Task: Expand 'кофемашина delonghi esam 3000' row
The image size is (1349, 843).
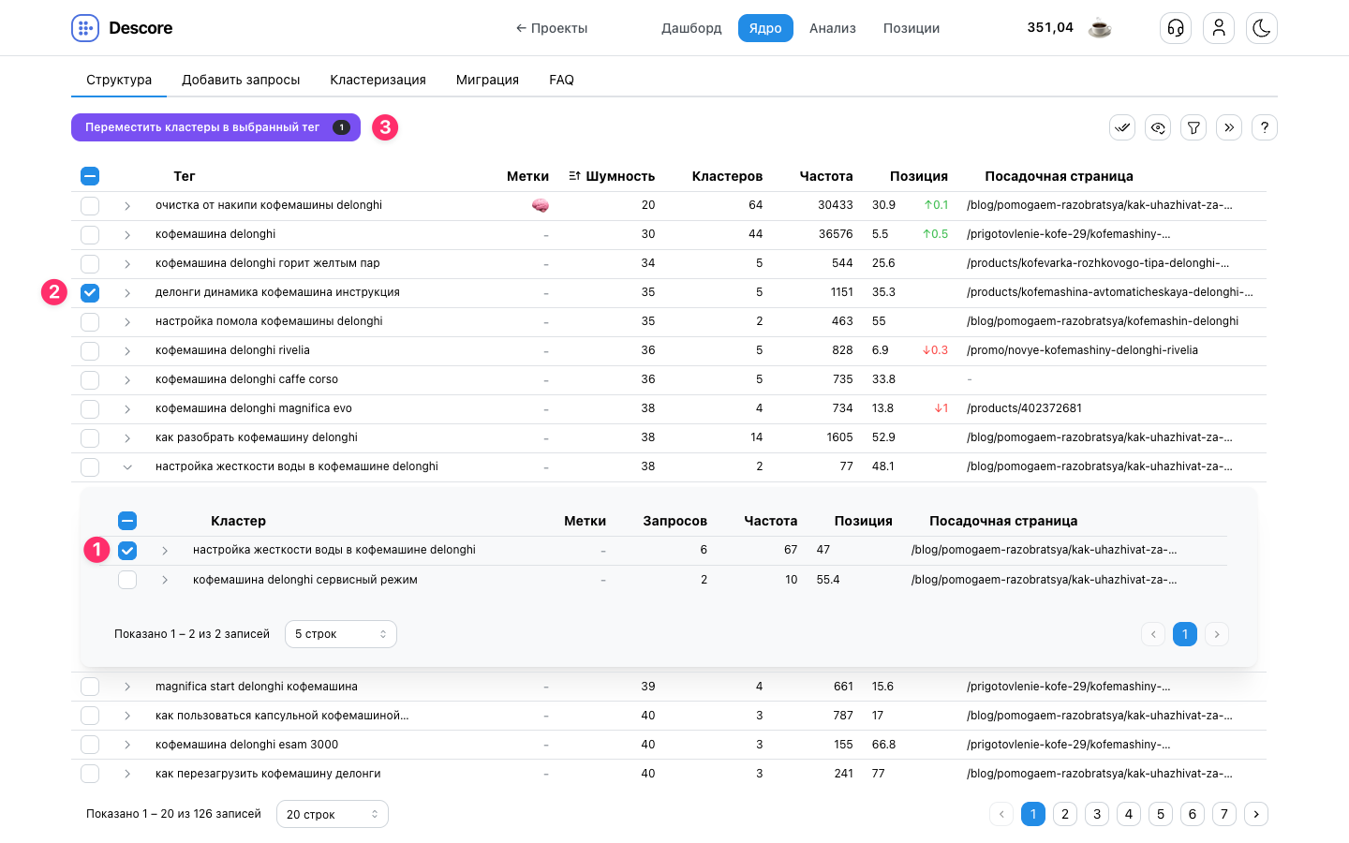Action: pos(127,745)
